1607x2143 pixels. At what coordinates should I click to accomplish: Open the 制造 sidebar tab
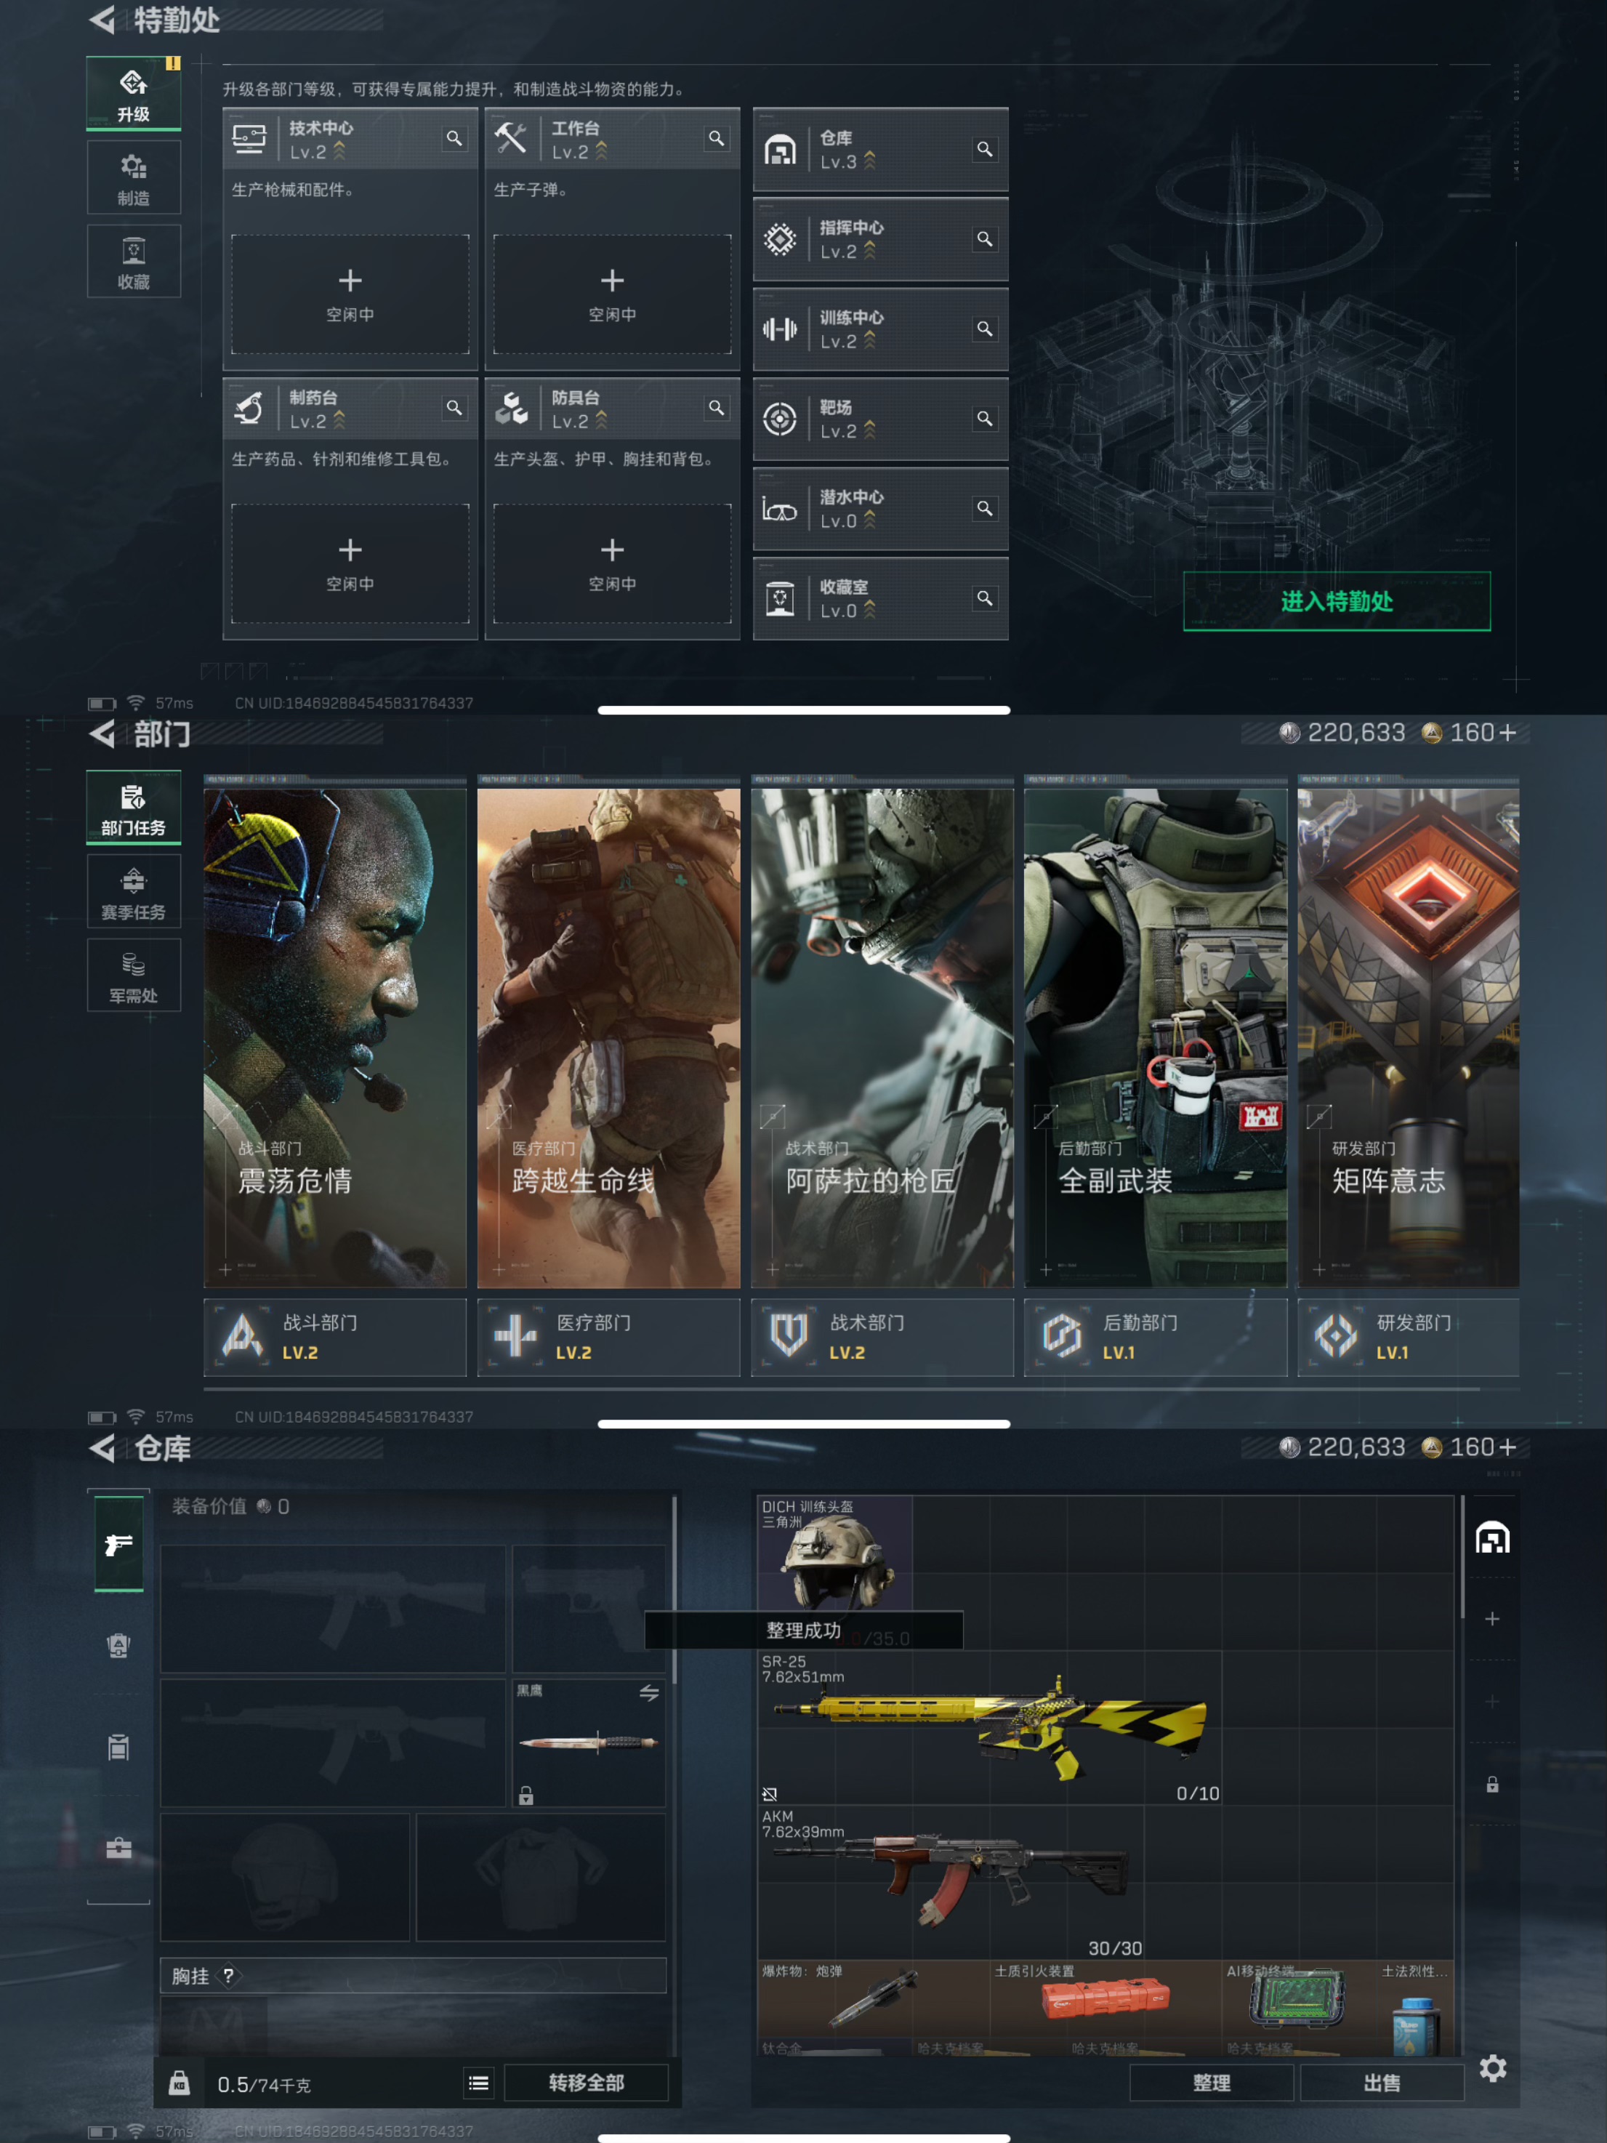134,178
